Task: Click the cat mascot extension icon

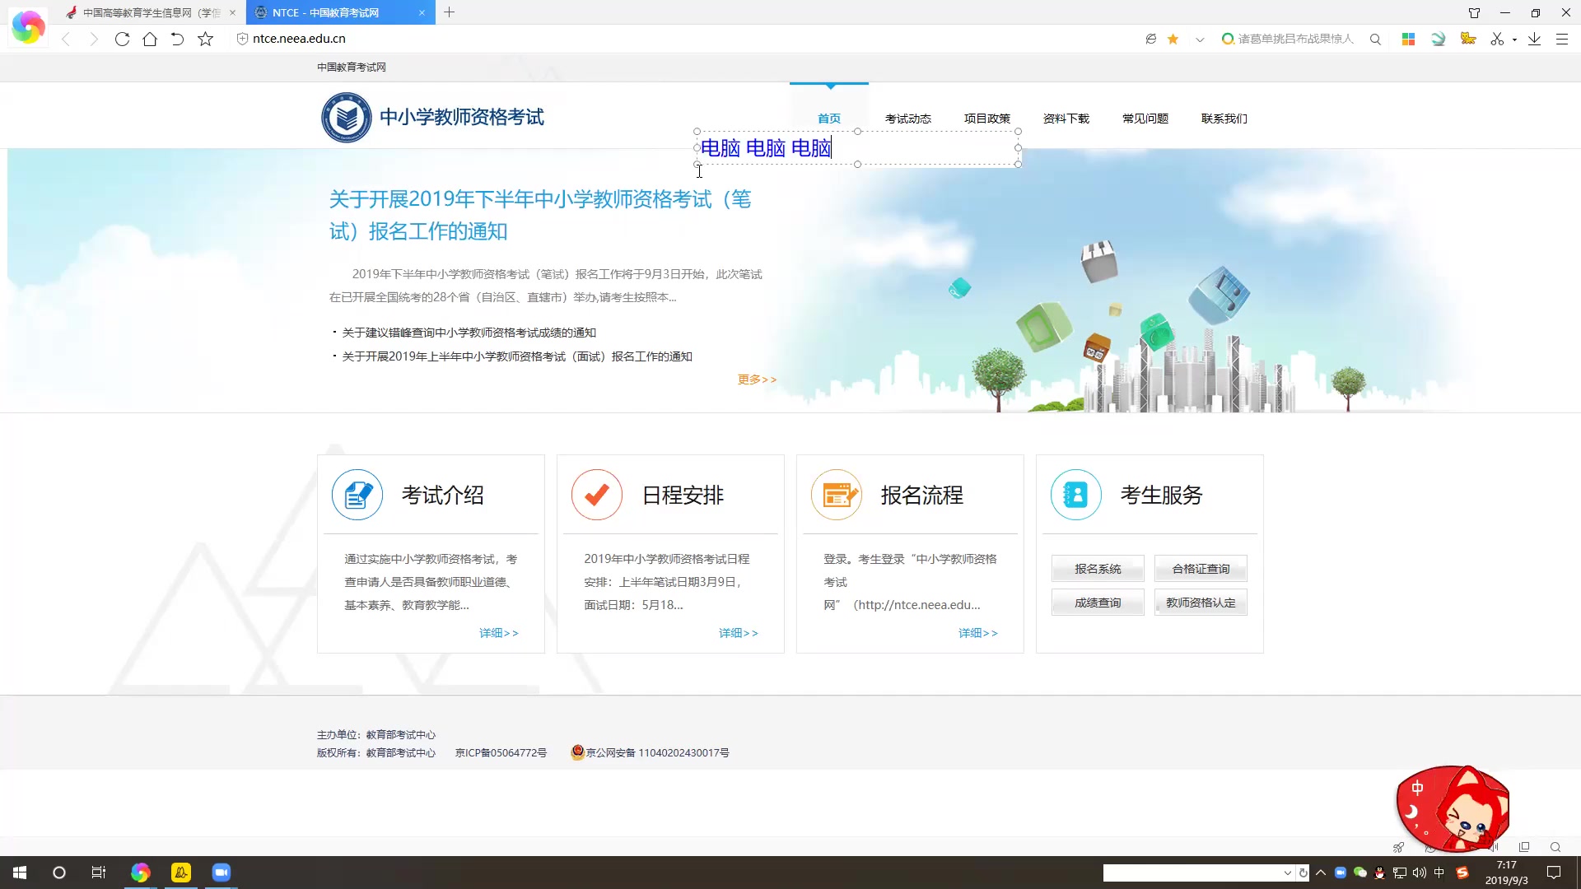Action: pyautogui.click(x=1469, y=38)
